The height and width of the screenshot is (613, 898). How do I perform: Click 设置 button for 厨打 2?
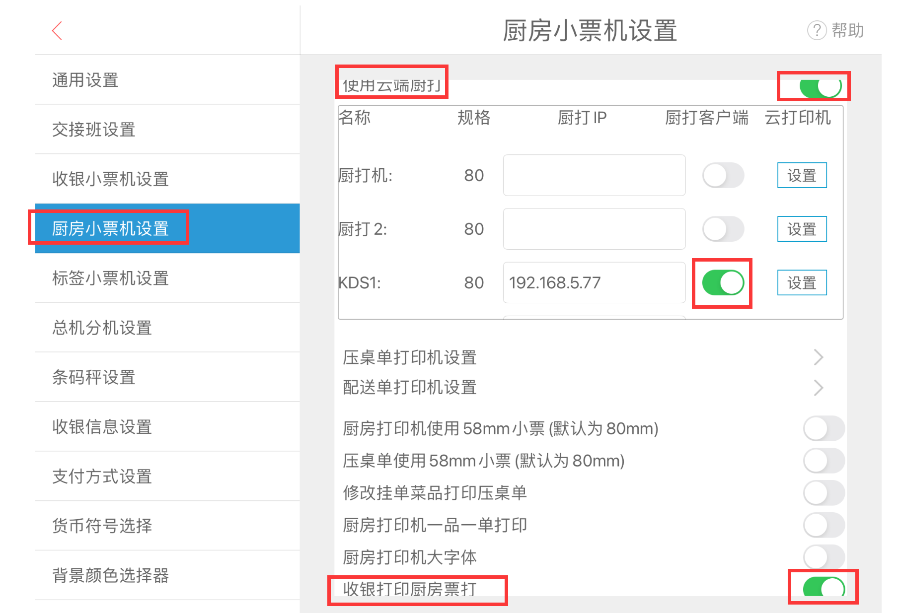click(802, 229)
